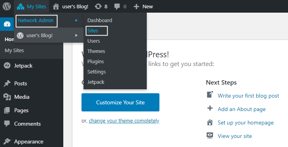This screenshot has height=147, width=288.
Task: Open Comments in the sidebar
Action: tap(27, 124)
